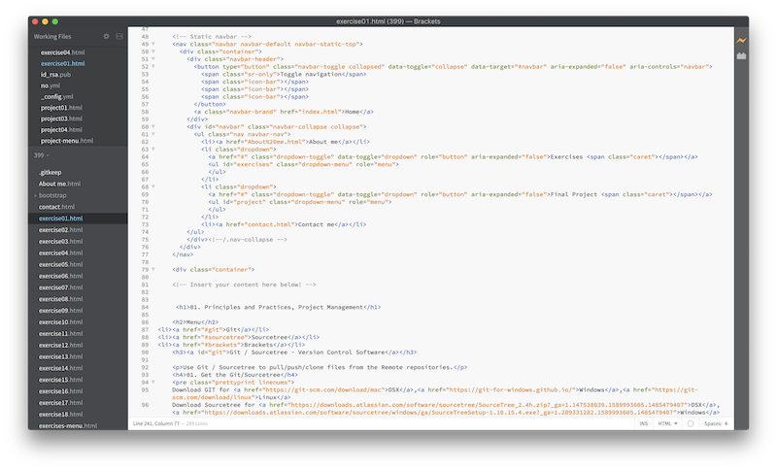
Task: Expand the bootstrap folder in file tree
Action: pyautogui.click(x=36, y=195)
